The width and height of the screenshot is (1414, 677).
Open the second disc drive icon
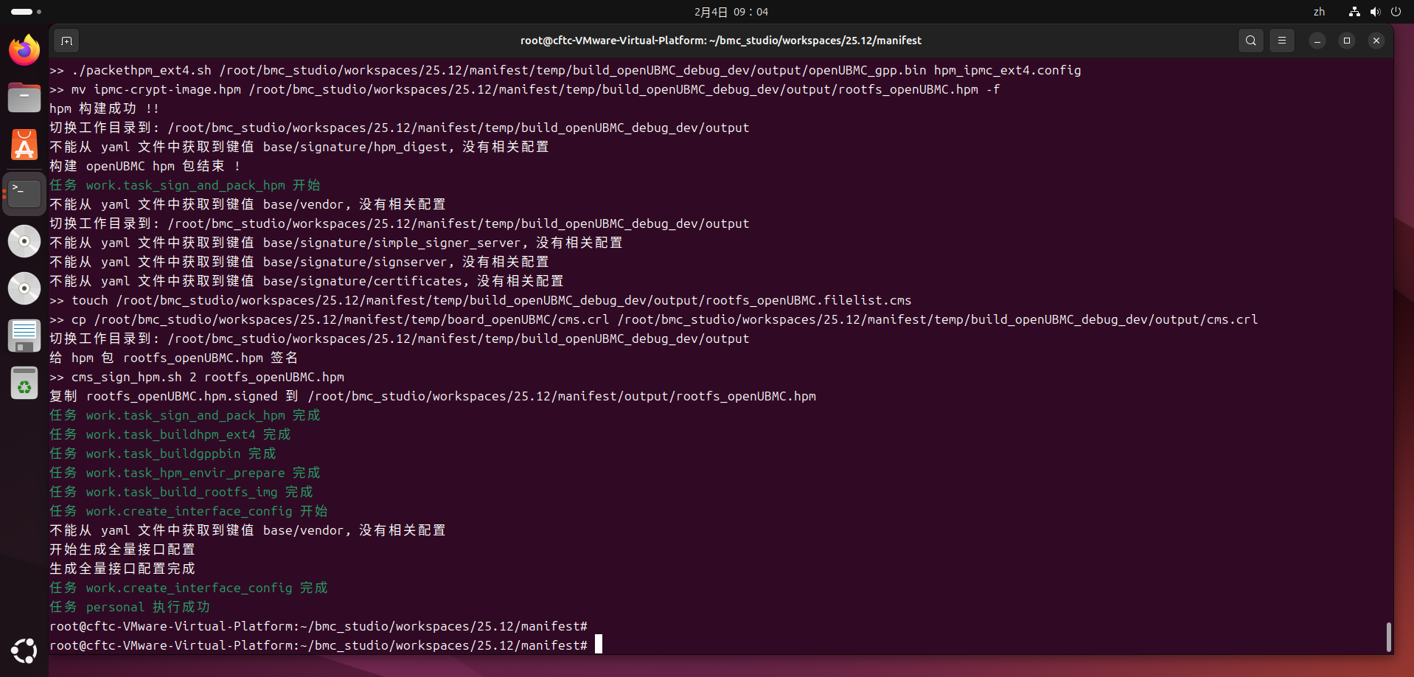[24, 288]
